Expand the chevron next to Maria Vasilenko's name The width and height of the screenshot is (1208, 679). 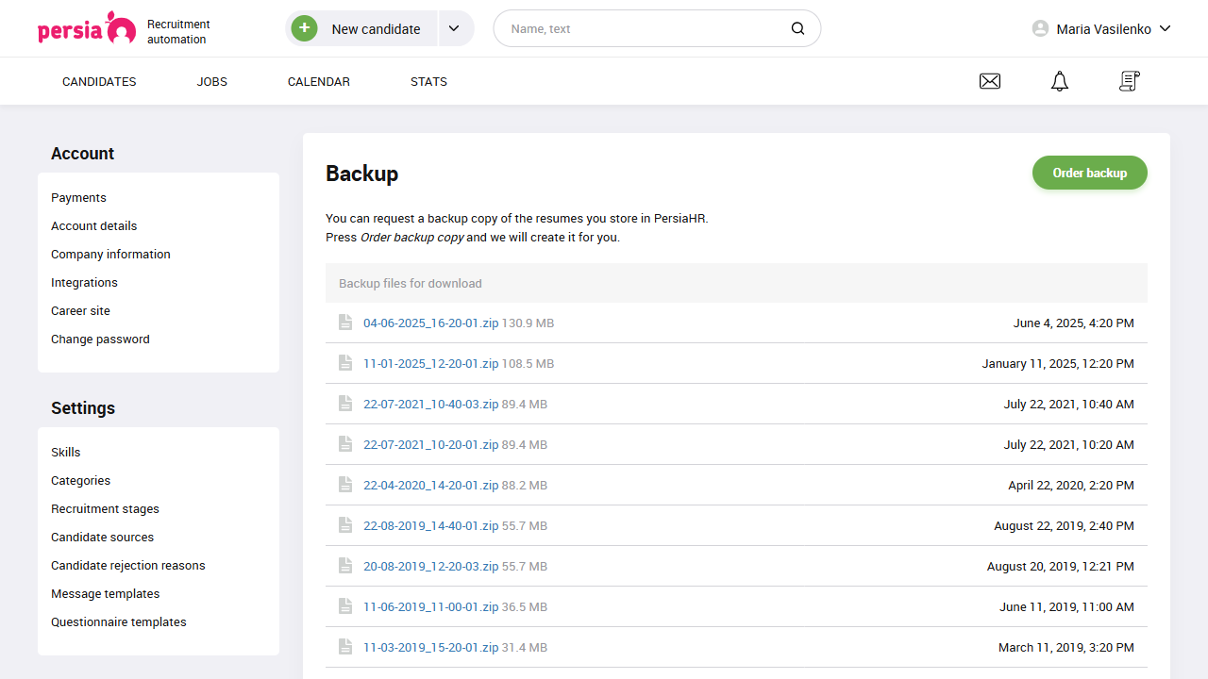pyautogui.click(x=1166, y=28)
